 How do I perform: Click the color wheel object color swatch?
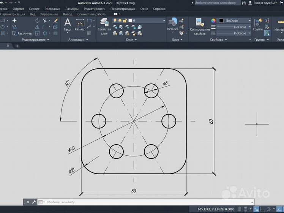pyautogui.click(x=213, y=21)
